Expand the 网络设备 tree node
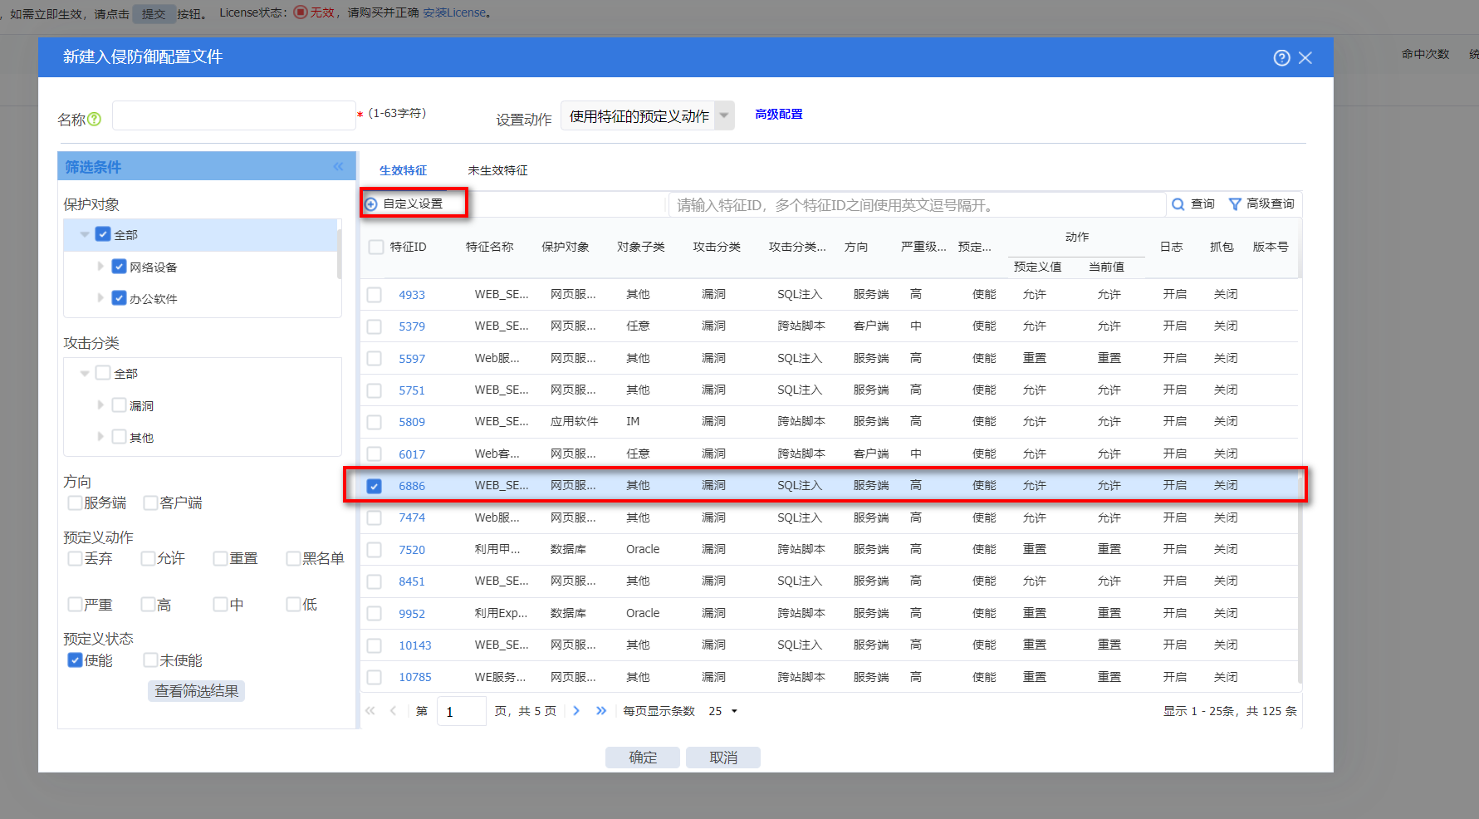The height and width of the screenshot is (819, 1479). pyautogui.click(x=100, y=267)
